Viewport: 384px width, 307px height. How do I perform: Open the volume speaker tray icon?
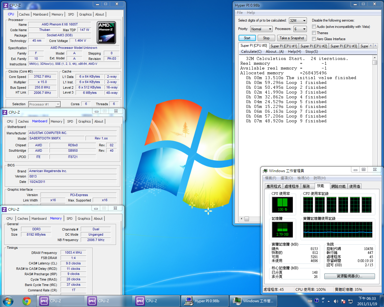pos(336,301)
